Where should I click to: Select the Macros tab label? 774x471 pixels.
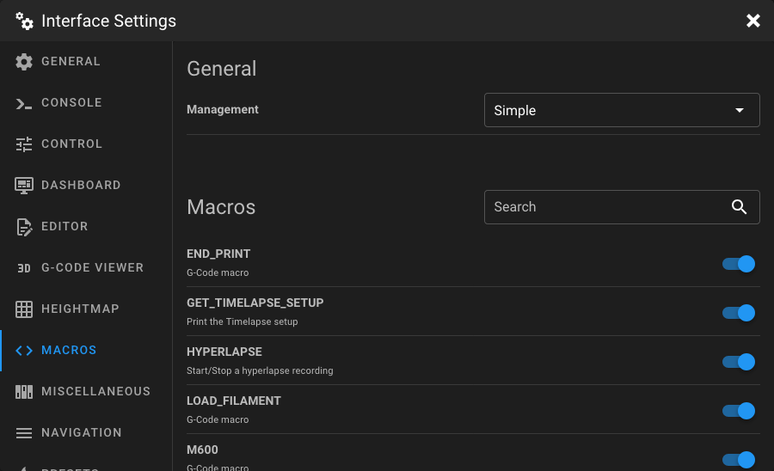pos(69,350)
